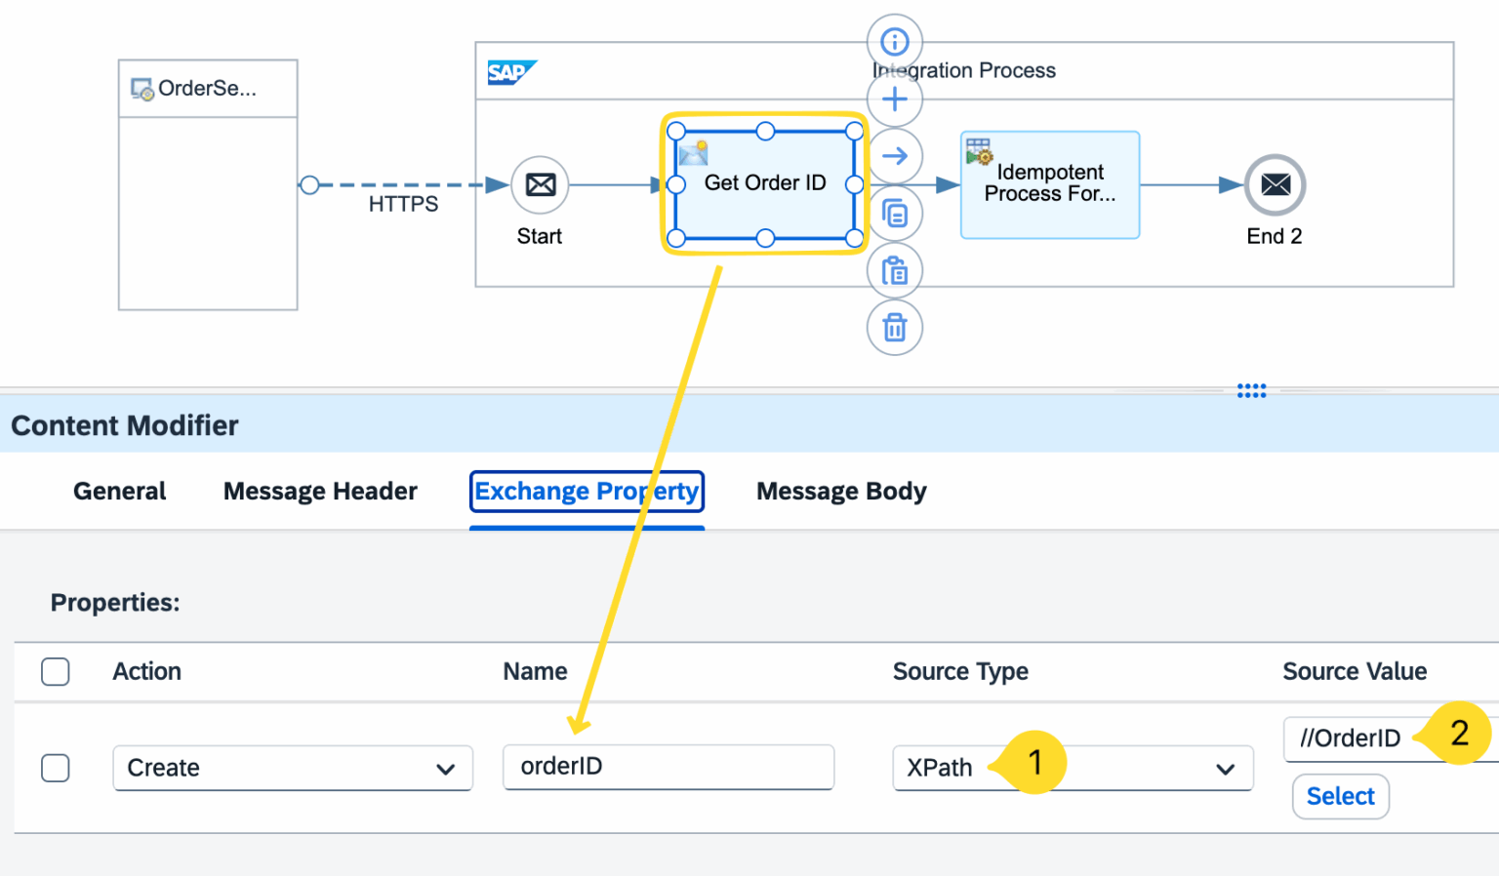Click the Idempotent Process step
The width and height of the screenshot is (1499, 876).
click(x=1049, y=184)
